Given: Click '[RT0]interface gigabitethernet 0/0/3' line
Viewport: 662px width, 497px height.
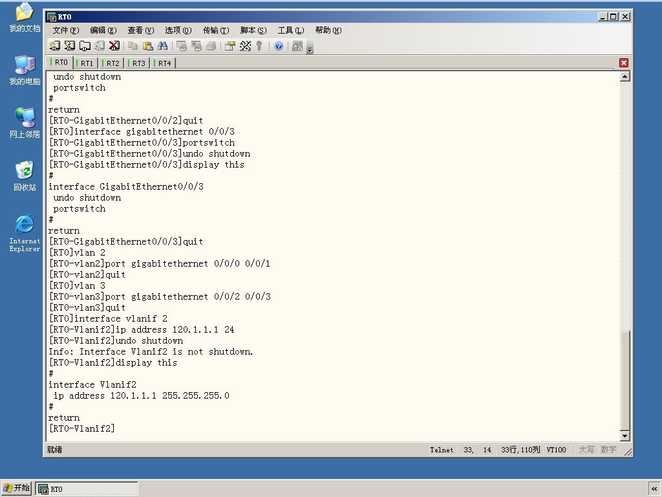Looking at the screenshot, I should point(142,131).
